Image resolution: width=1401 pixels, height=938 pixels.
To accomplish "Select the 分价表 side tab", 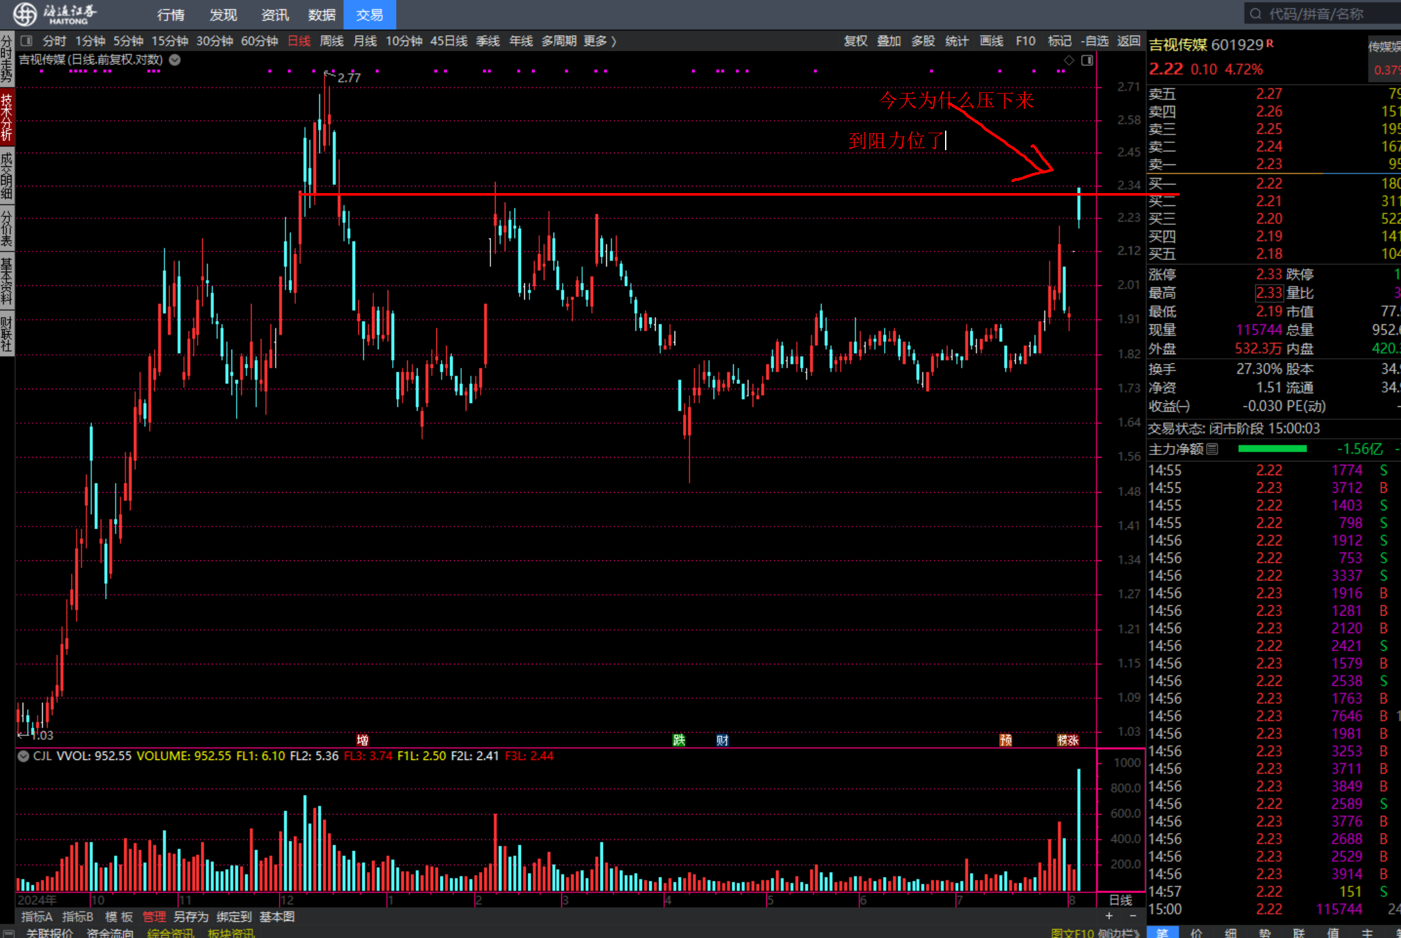I will click(x=7, y=228).
